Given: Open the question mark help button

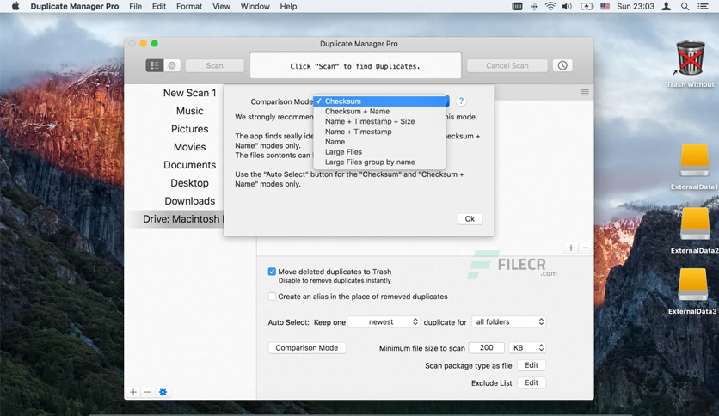Looking at the screenshot, I should coord(461,101).
